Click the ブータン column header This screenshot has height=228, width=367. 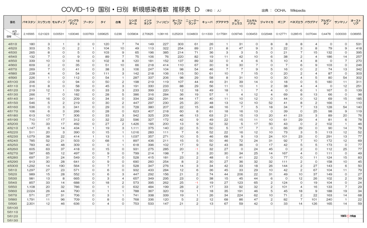point(88,22)
